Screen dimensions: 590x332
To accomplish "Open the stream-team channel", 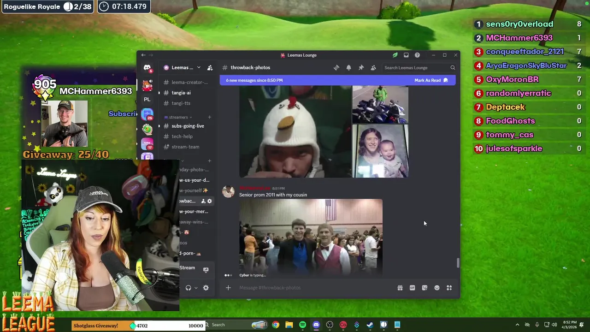I will 186,147.
